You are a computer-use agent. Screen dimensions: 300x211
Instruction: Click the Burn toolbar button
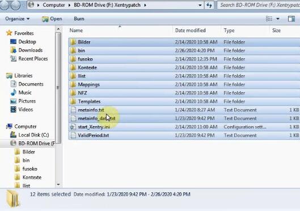79,19
